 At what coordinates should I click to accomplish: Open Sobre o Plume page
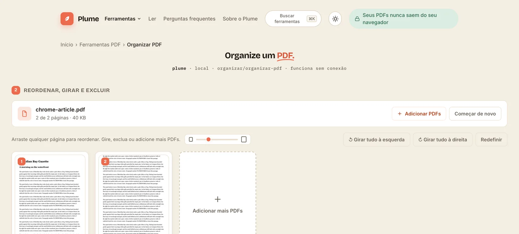point(240,19)
